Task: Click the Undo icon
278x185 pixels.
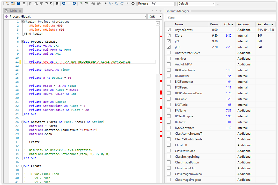Action: pos(47,4)
